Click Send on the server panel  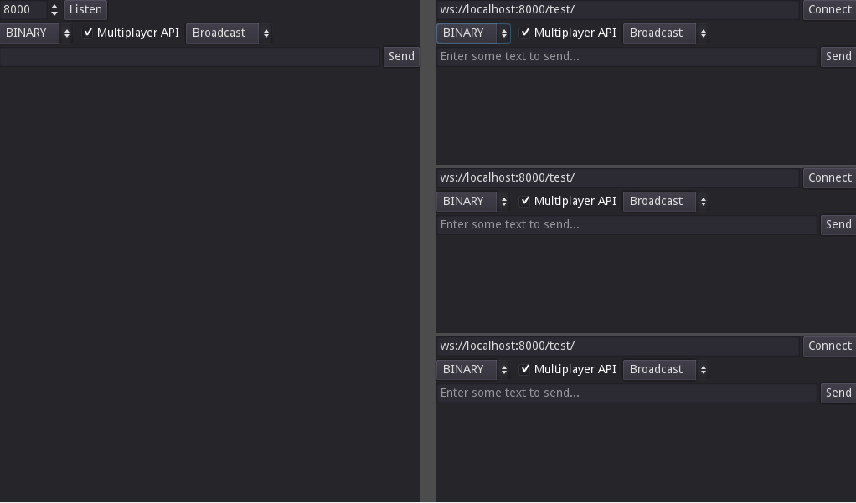[401, 56]
